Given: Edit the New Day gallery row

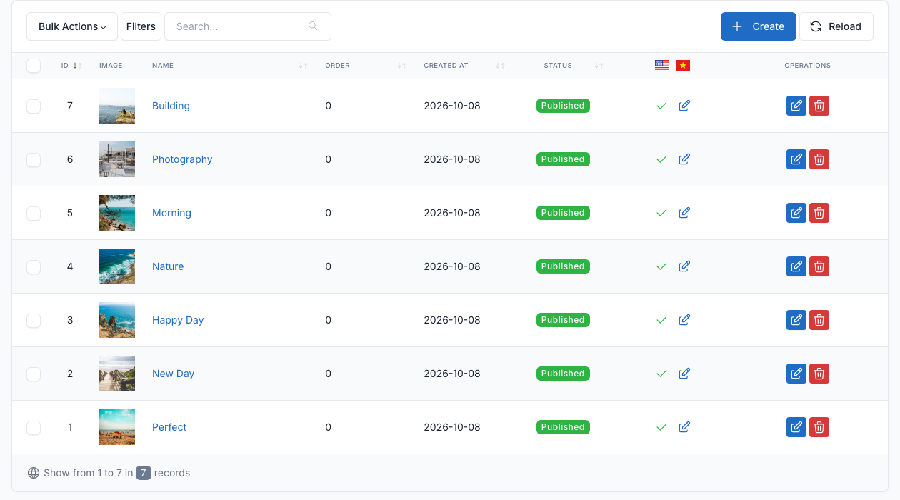Looking at the screenshot, I should [x=796, y=374].
